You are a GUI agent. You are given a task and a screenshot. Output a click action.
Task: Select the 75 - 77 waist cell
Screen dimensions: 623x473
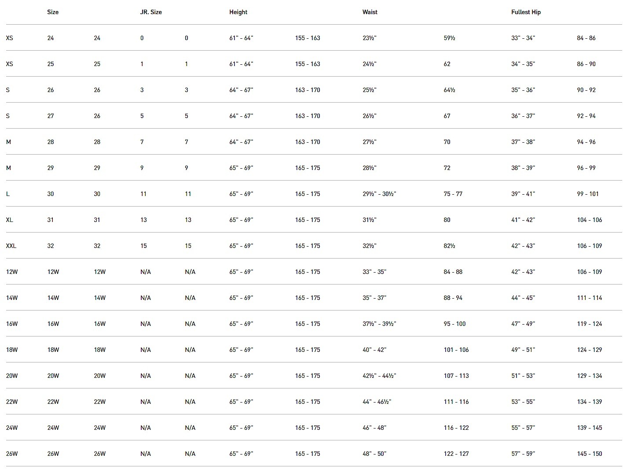(453, 194)
